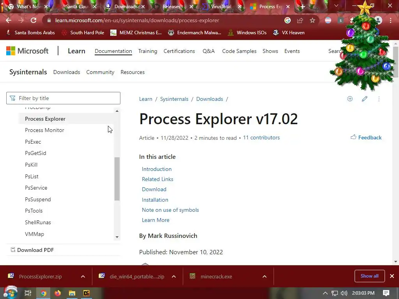Select PsExec in the sidebar list

33,142
